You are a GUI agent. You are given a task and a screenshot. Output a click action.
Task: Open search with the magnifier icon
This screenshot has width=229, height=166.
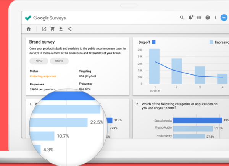(182, 18)
